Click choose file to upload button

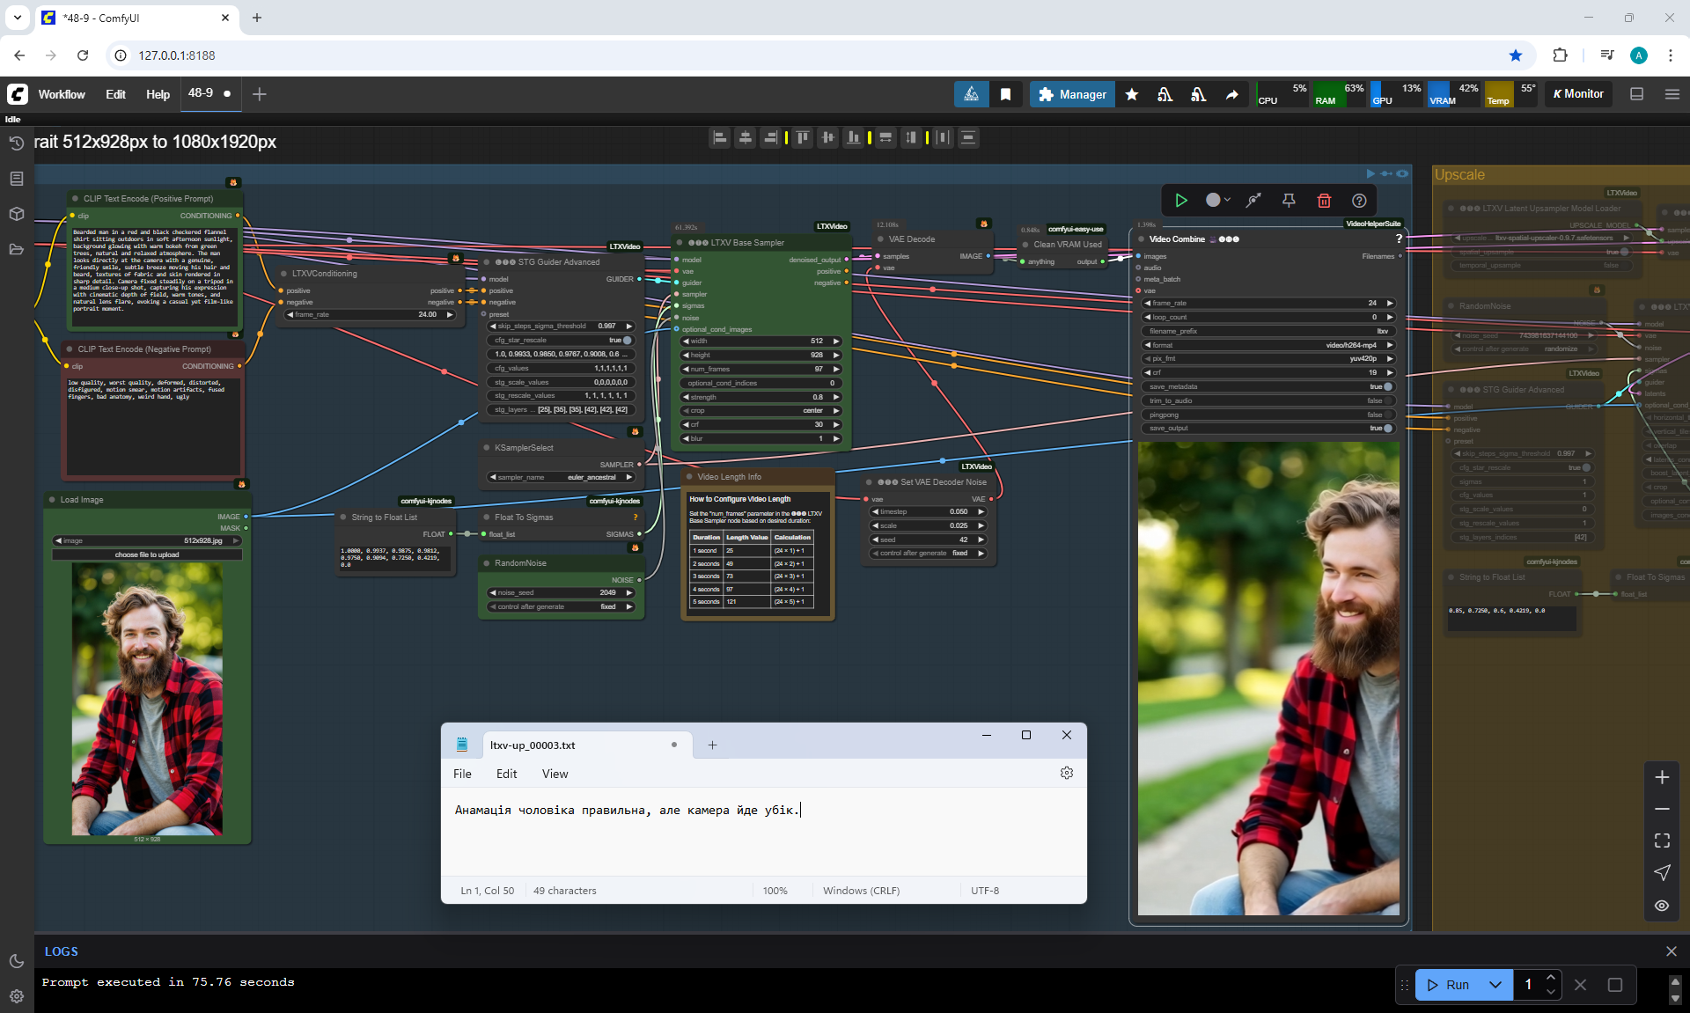[147, 554]
